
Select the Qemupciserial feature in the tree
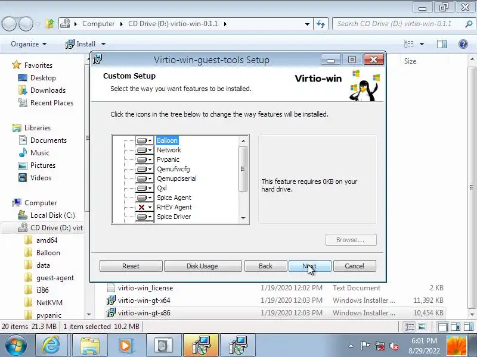[x=176, y=178]
